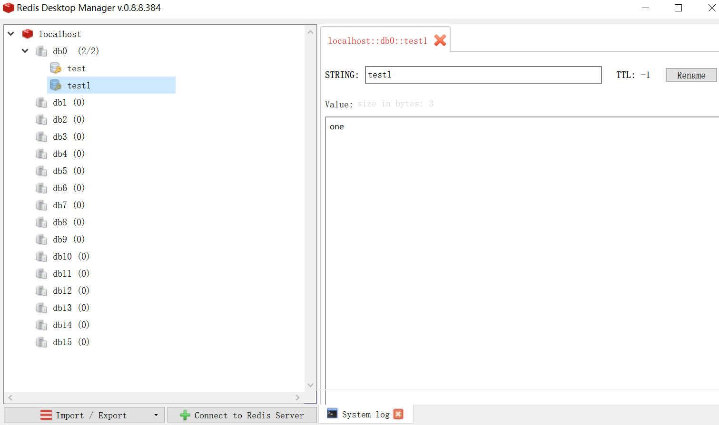This screenshot has width=719, height=425.
Task: Collapse the db0 database node
Action: 25,51
